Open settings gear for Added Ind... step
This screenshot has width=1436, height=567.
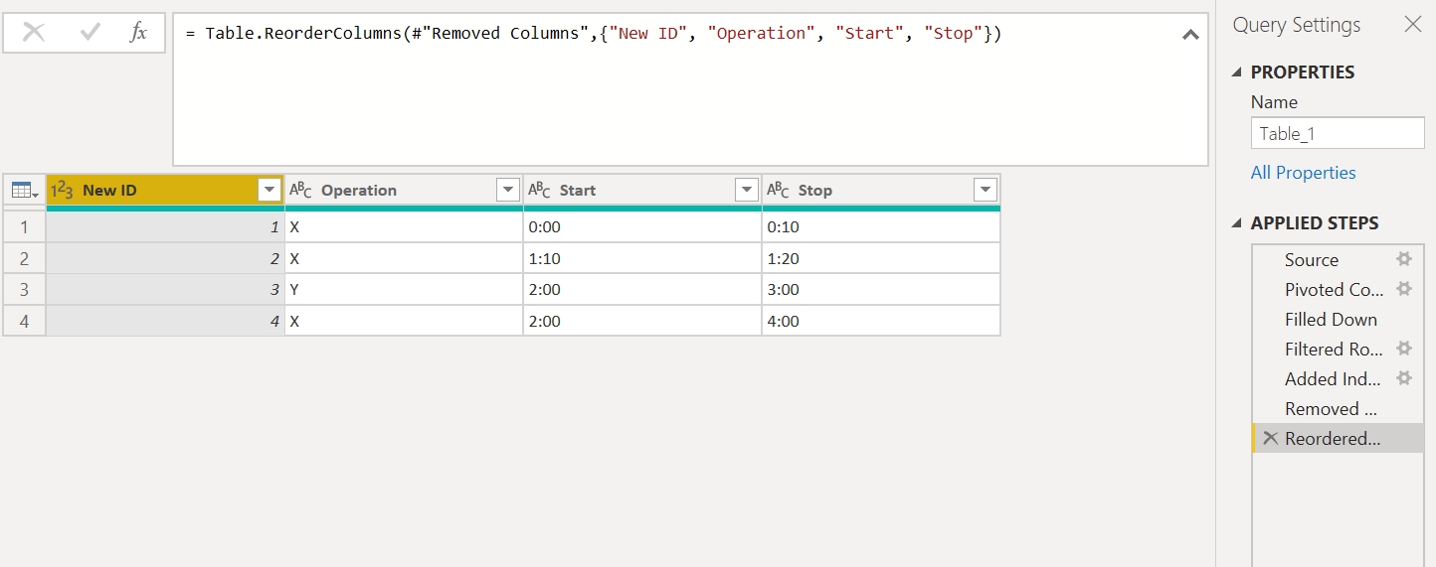click(1404, 378)
